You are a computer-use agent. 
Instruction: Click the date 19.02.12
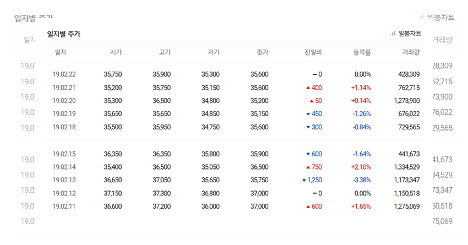(64, 193)
